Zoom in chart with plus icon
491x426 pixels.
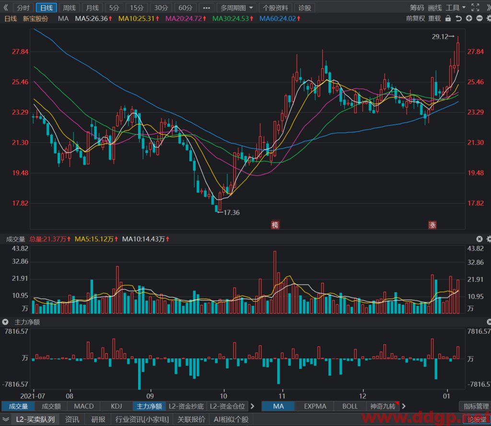point(469,19)
